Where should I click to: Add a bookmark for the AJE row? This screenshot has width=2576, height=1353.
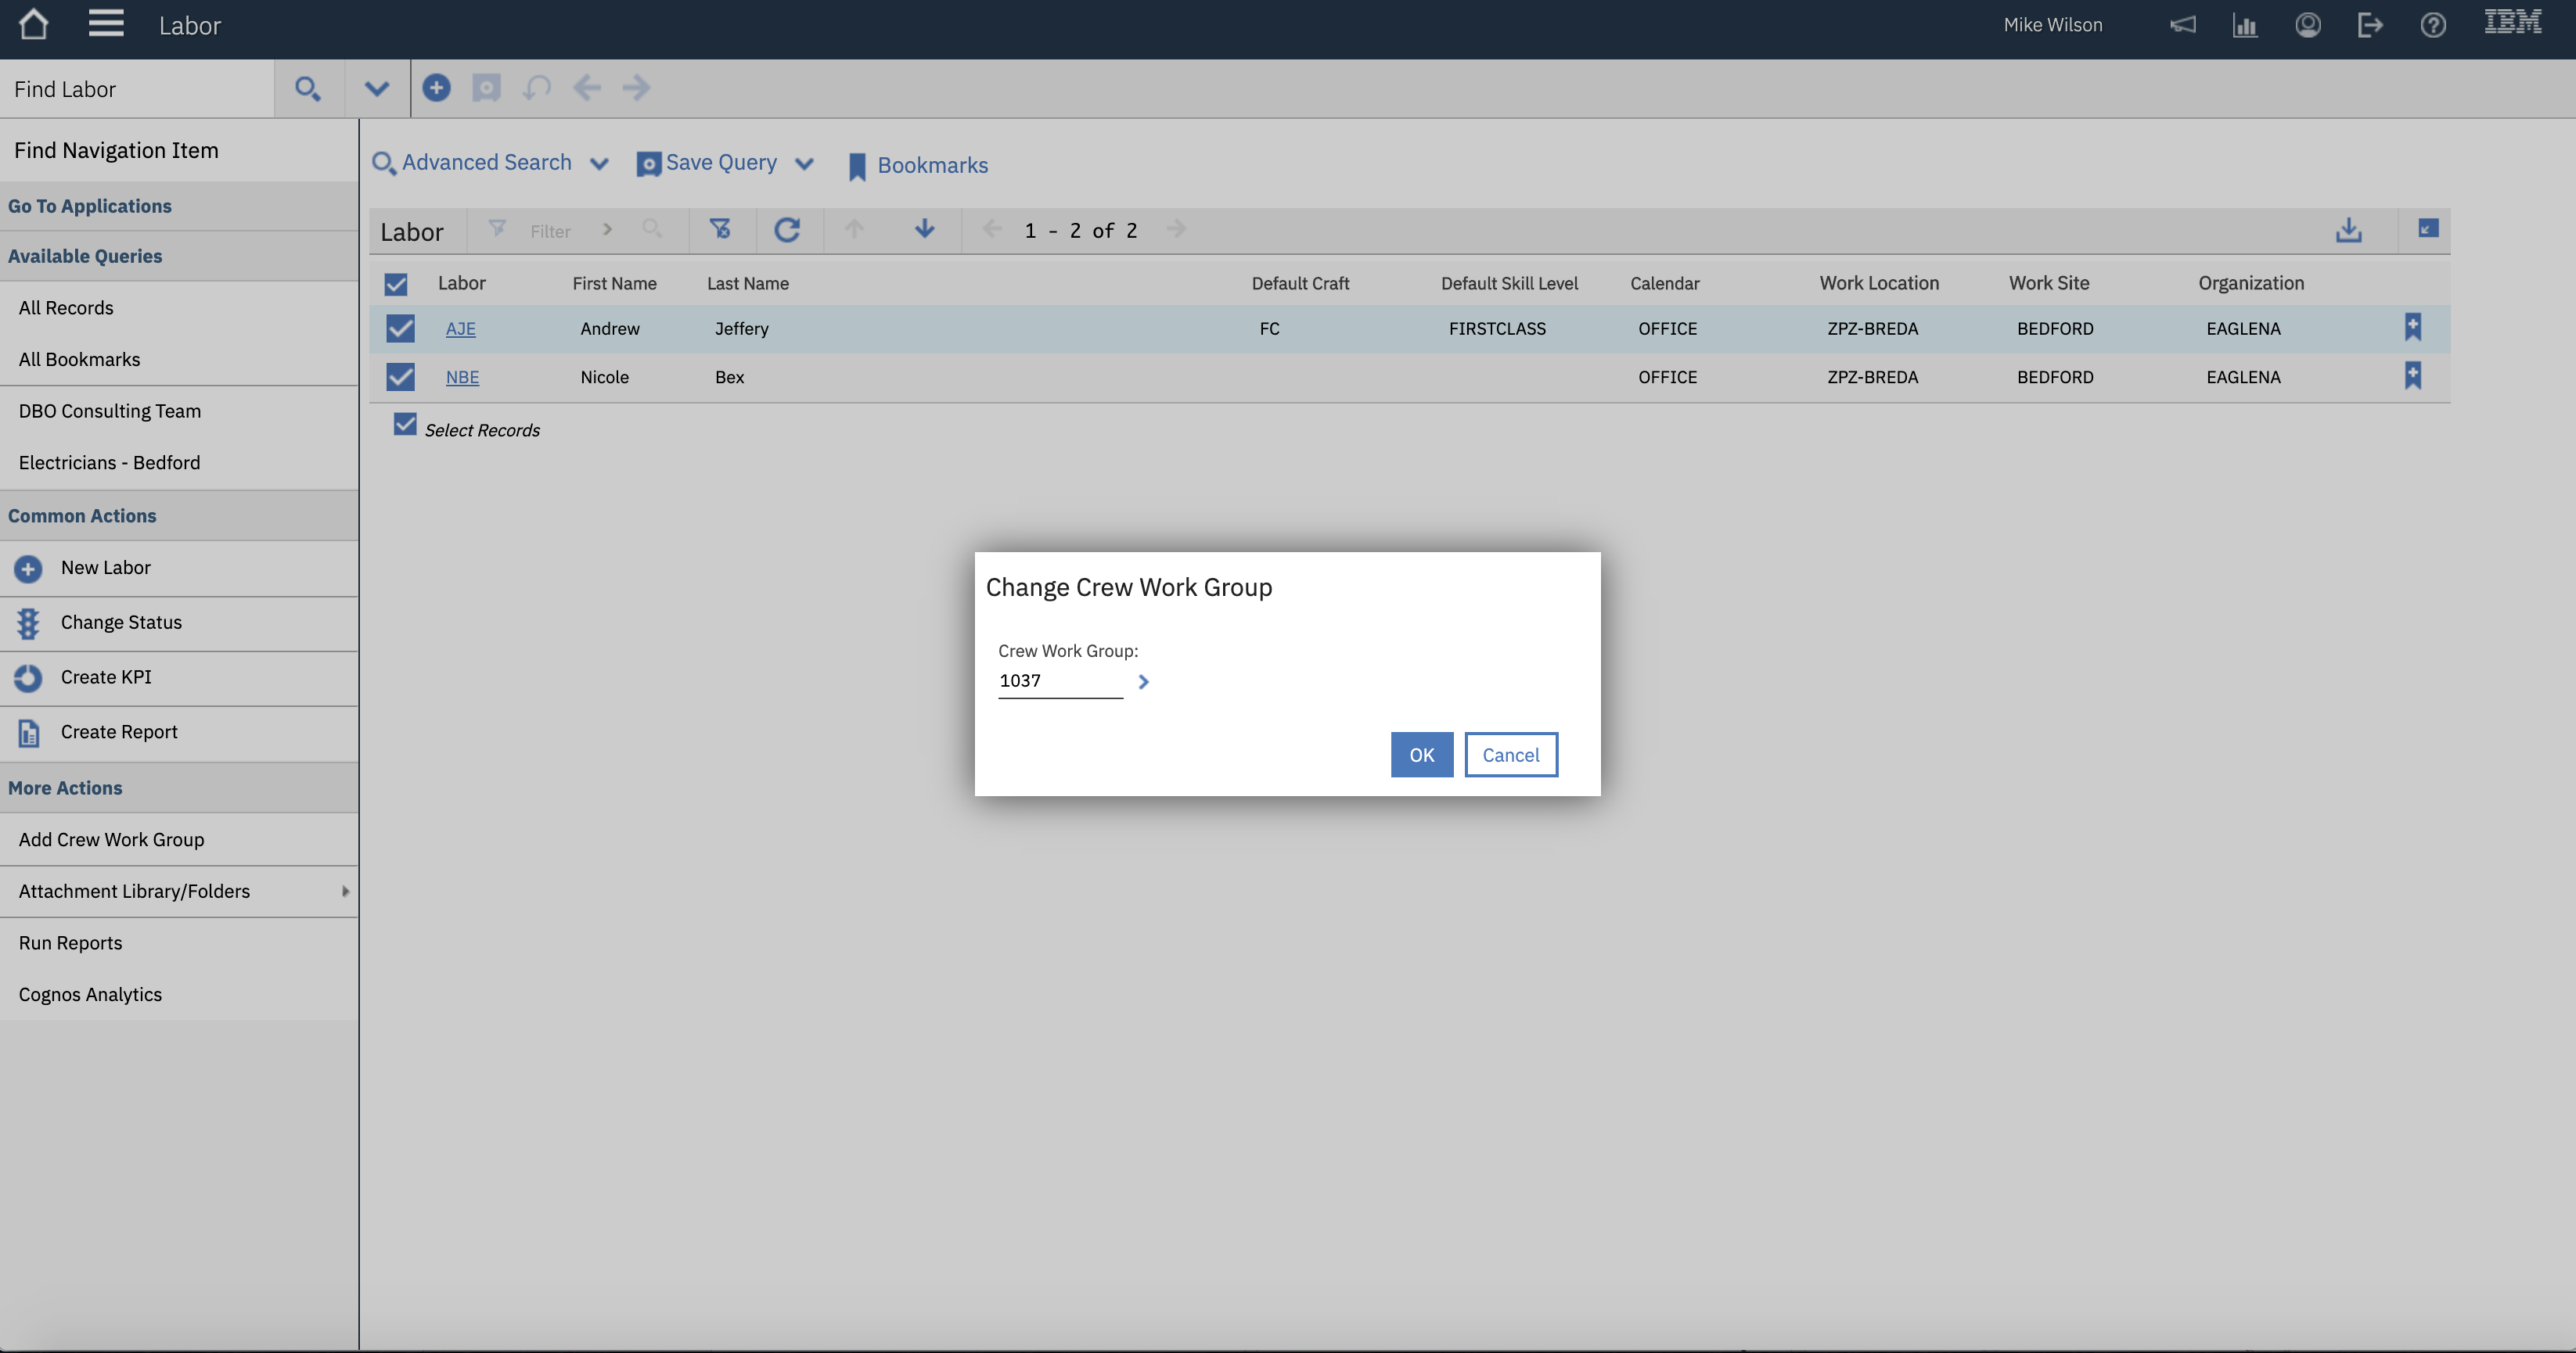click(2412, 327)
